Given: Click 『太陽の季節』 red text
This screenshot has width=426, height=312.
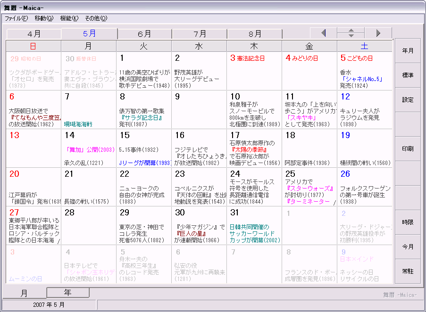Looking at the screenshot, I should pos(248,150).
